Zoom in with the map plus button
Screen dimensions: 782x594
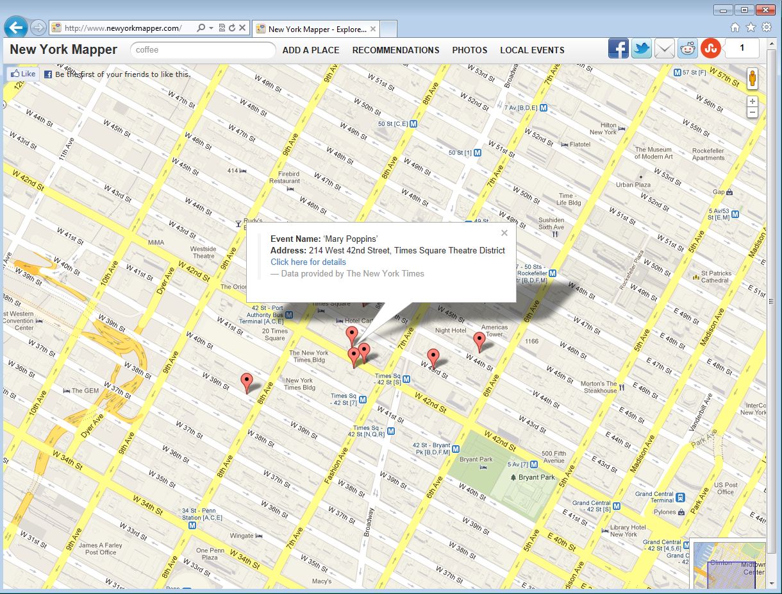tap(753, 101)
